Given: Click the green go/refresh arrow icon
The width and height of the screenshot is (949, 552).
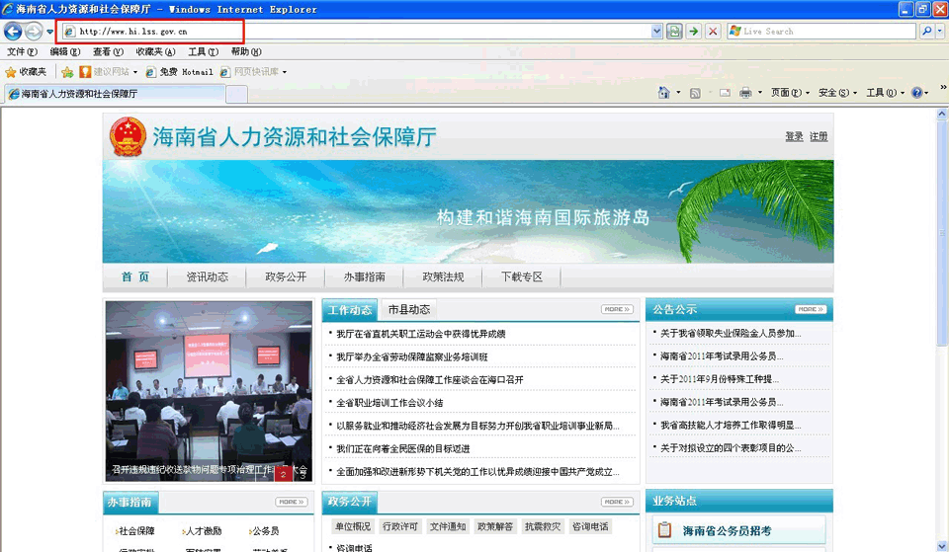Looking at the screenshot, I should click(694, 32).
